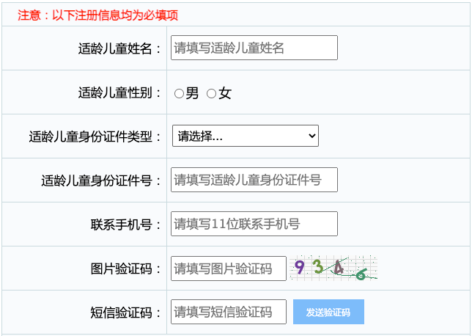Focus the 请填写短信验证码 input box

(x=228, y=312)
